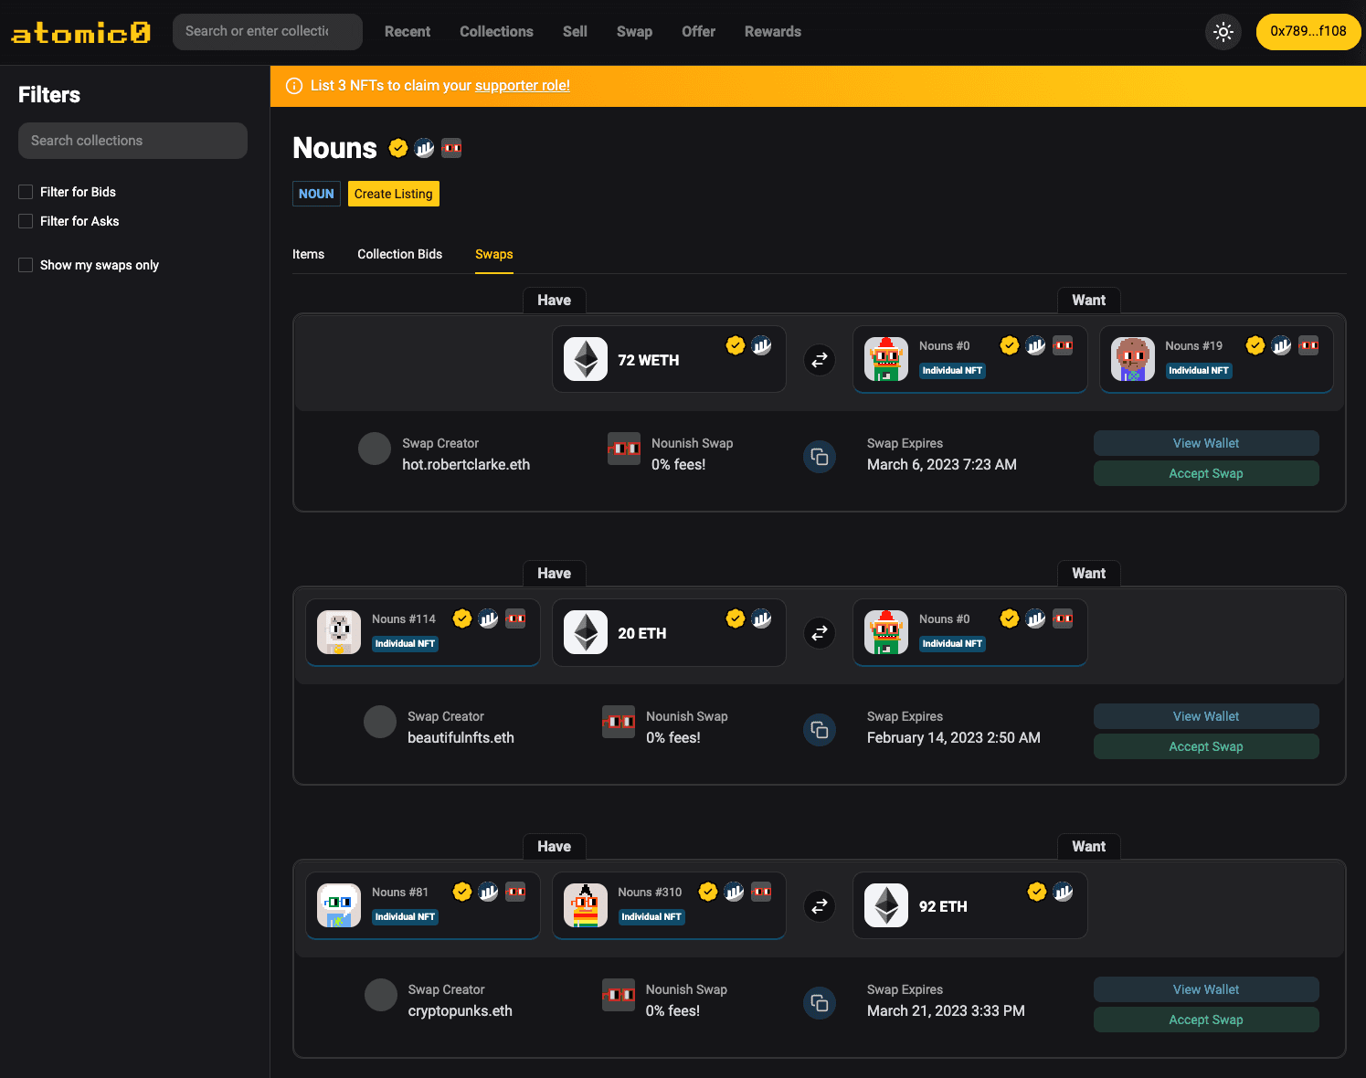1366x1078 pixels.
Task: Open Swap in top navigation
Action: [634, 32]
